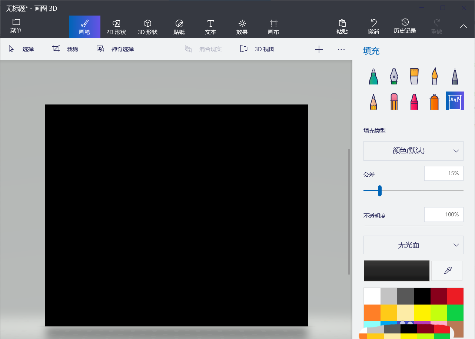Click the 公差 tolerance slider handle
475x339 pixels.
point(380,190)
